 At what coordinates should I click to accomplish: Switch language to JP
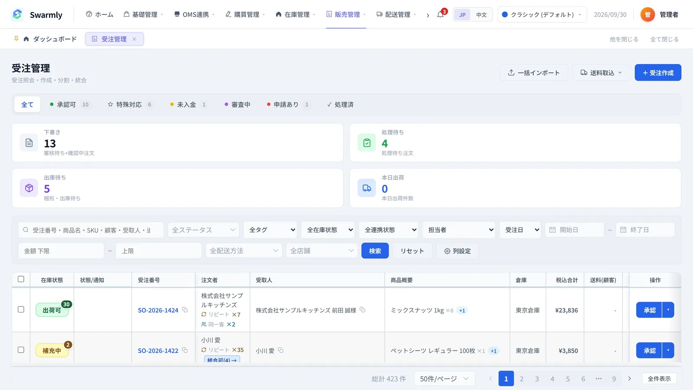click(462, 15)
